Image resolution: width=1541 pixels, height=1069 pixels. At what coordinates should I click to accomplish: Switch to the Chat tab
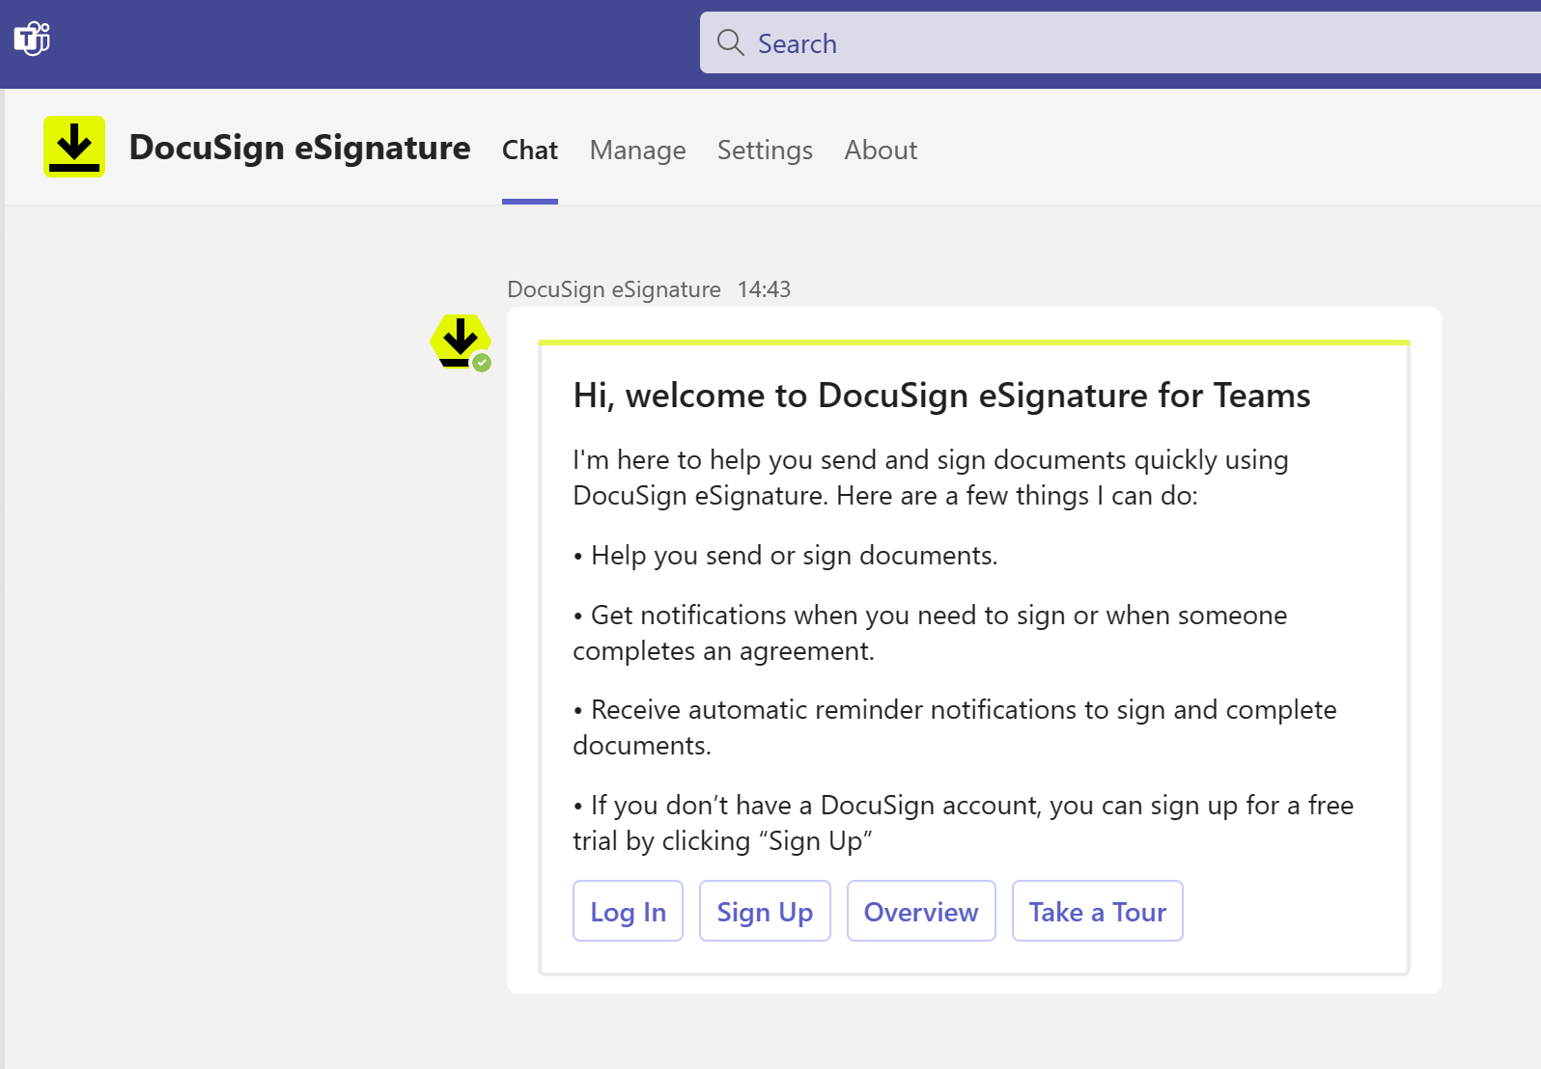click(x=530, y=151)
